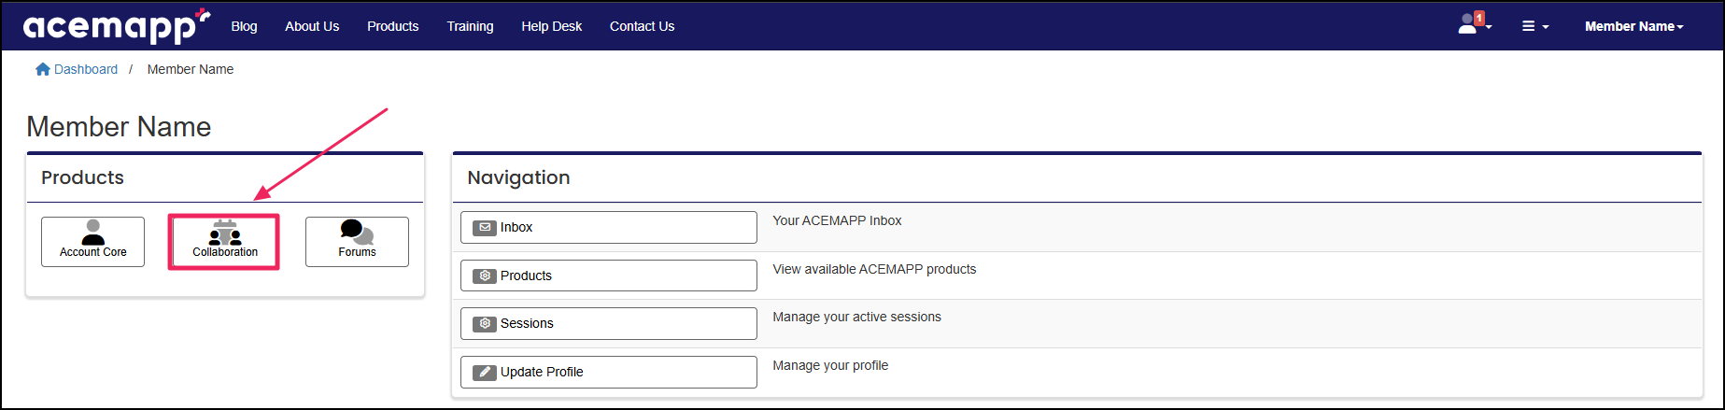1725x410 pixels.
Task: Click the home icon beside Dashboard
Action: point(42,69)
